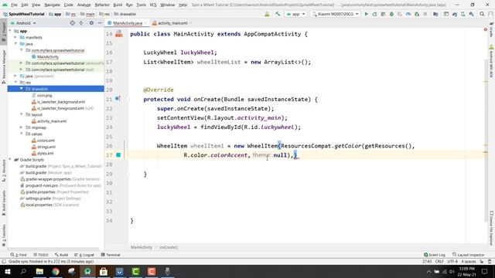
Task: Open the Layout Inspector
Action: [468, 255]
